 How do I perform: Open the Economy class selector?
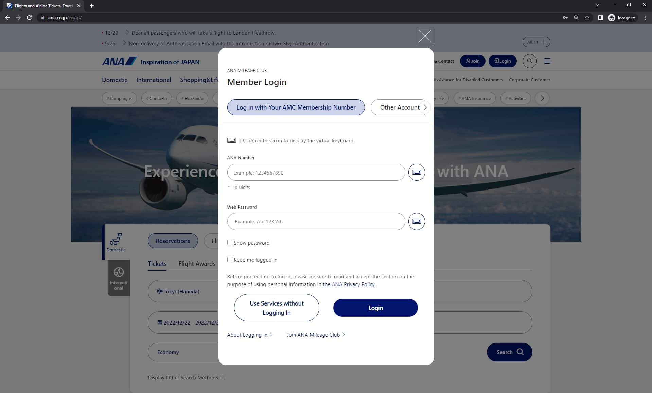pyautogui.click(x=183, y=352)
